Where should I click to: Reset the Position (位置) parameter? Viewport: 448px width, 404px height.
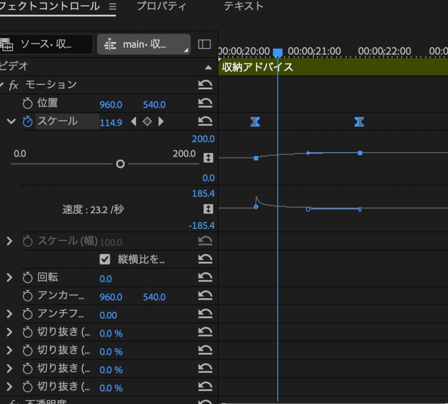click(205, 103)
